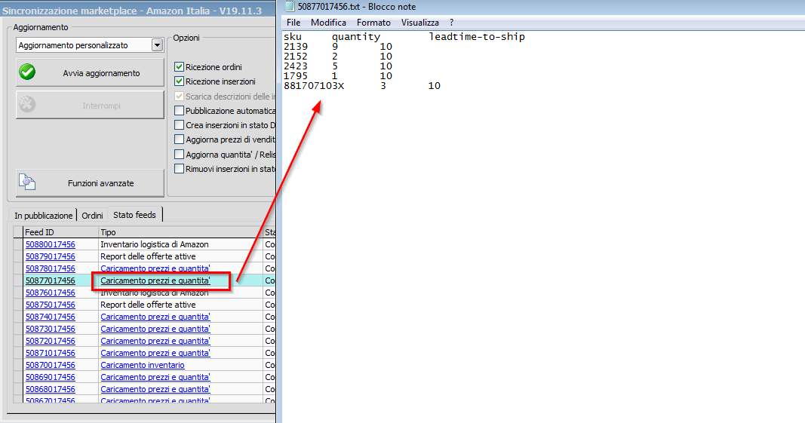Open Modifica menu in Blocco note
The image size is (805, 423).
tap(329, 23)
